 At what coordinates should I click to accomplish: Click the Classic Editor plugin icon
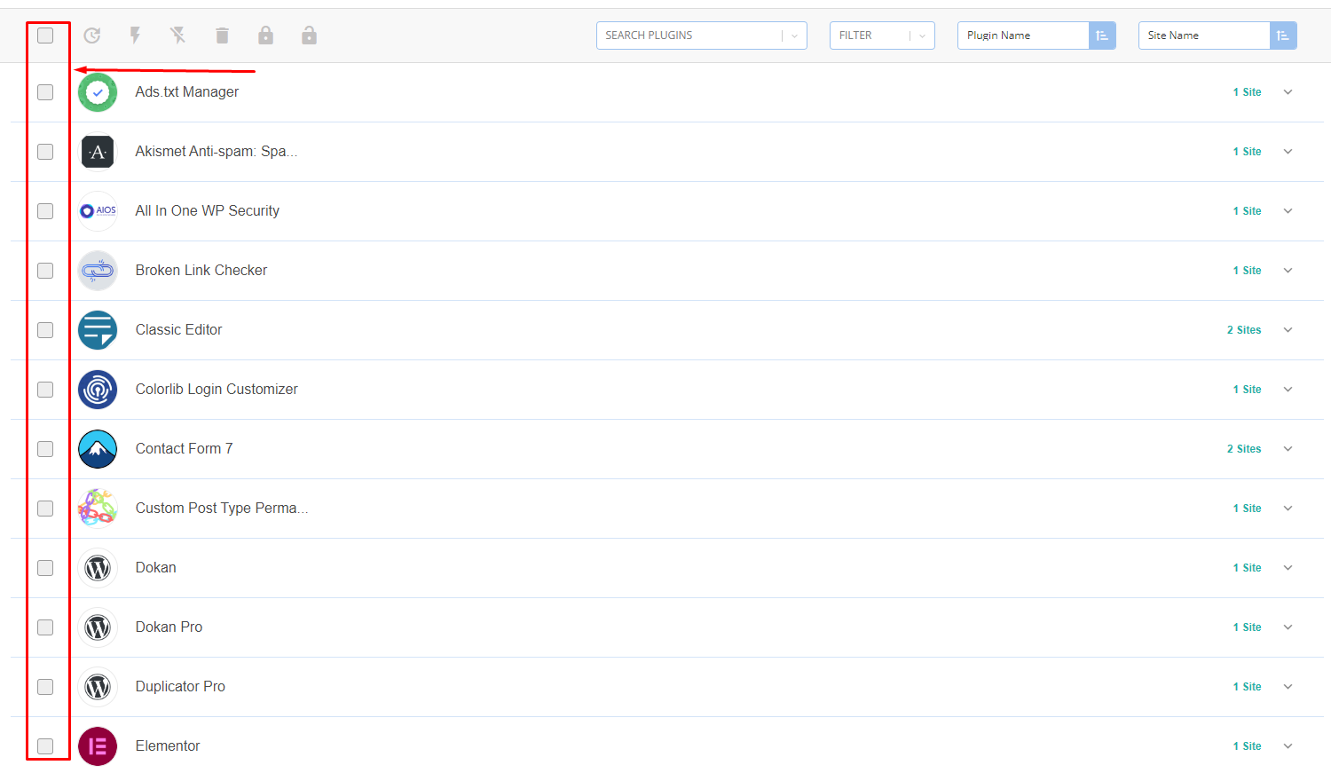tap(98, 330)
